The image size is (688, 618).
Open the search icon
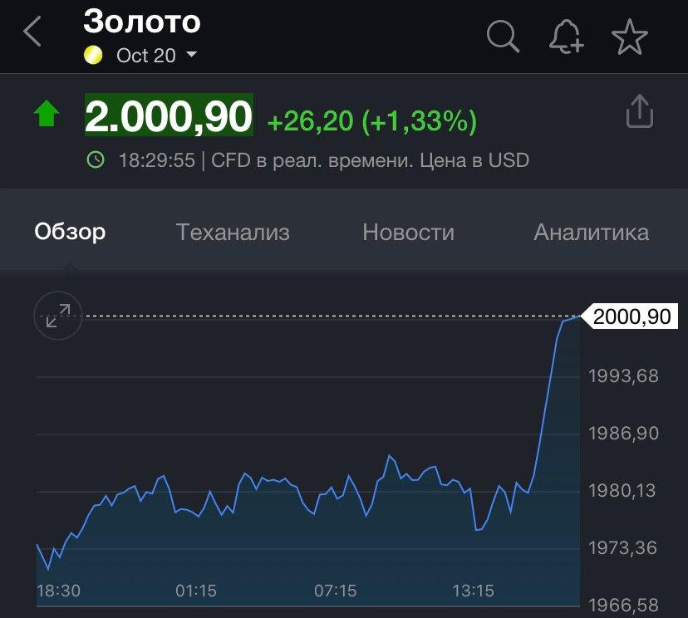[502, 37]
